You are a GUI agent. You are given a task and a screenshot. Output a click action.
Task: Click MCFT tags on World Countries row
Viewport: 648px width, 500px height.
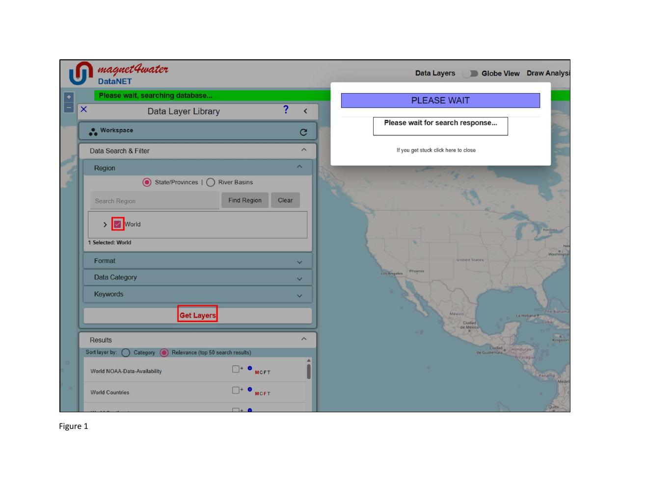coord(263,394)
